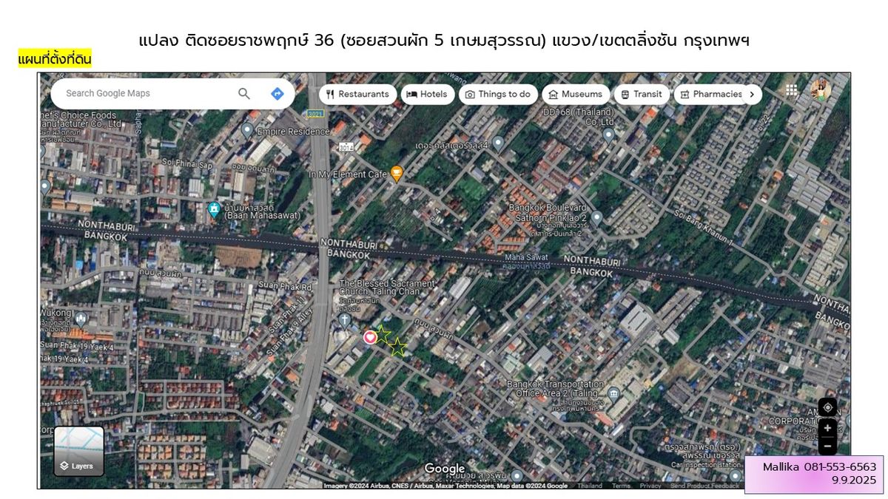Click the เดอะ คลัสเตอร์วิลล์4 map pin
Image resolution: width=888 pixels, height=499 pixels.
pyautogui.click(x=499, y=143)
